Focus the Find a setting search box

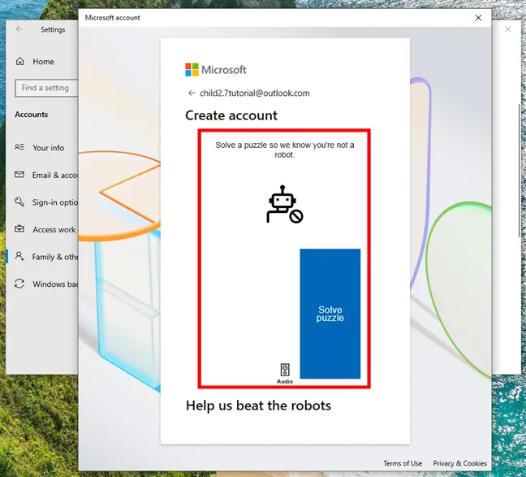pos(46,88)
